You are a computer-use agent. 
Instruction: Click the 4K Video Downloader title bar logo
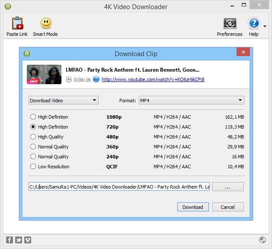pos(8,6)
